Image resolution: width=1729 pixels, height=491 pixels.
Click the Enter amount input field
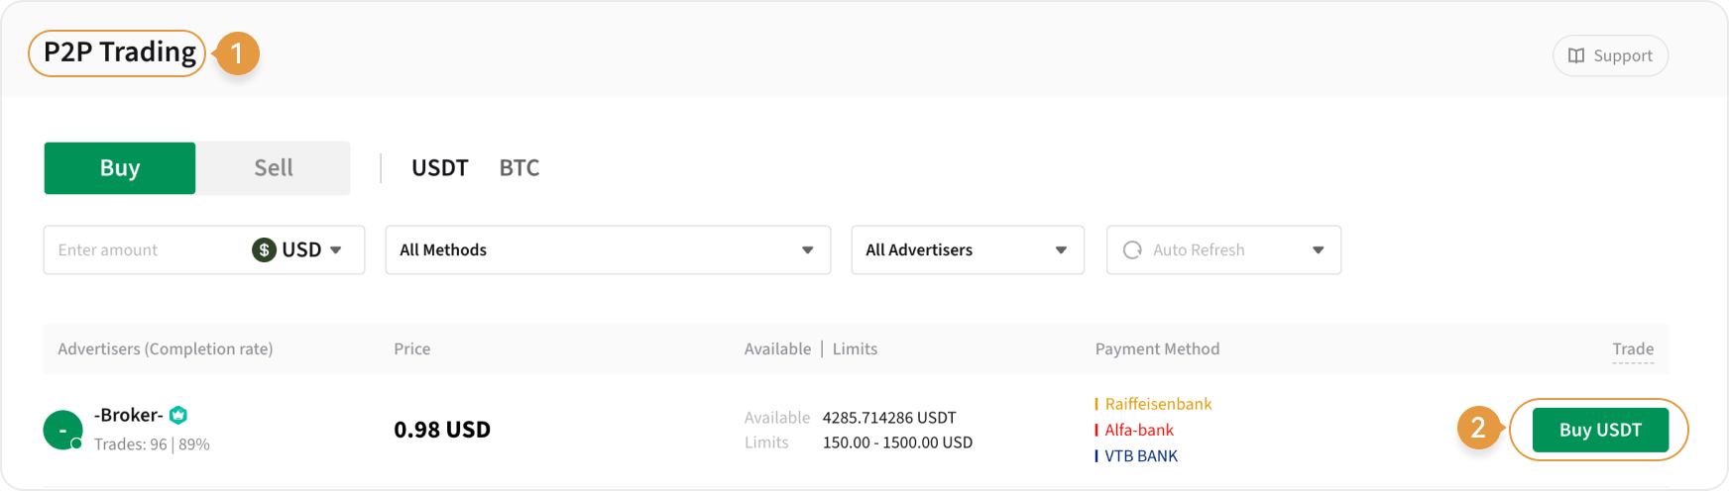tap(144, 249)
